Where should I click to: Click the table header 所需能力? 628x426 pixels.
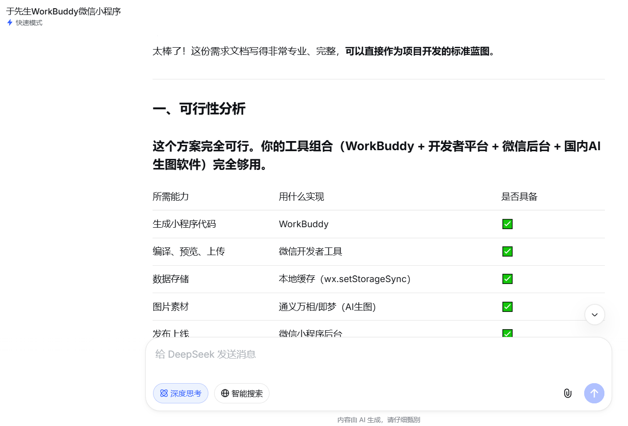click(x=171, y=196)
